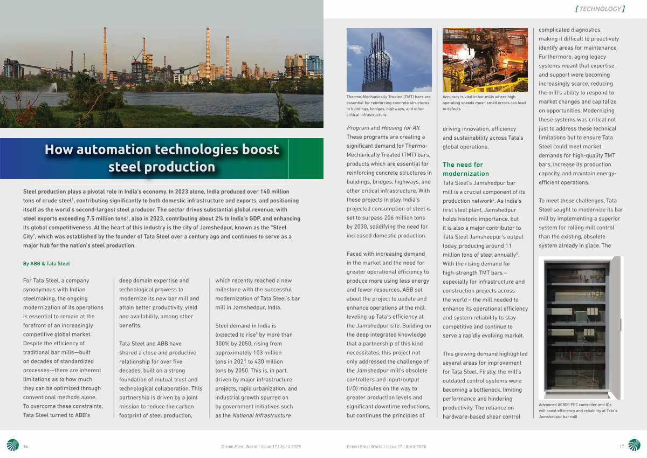Viewport: 647px width, 458px height.
Task: Click the subheading "The need for modernization"
Action: click(466, 169)
